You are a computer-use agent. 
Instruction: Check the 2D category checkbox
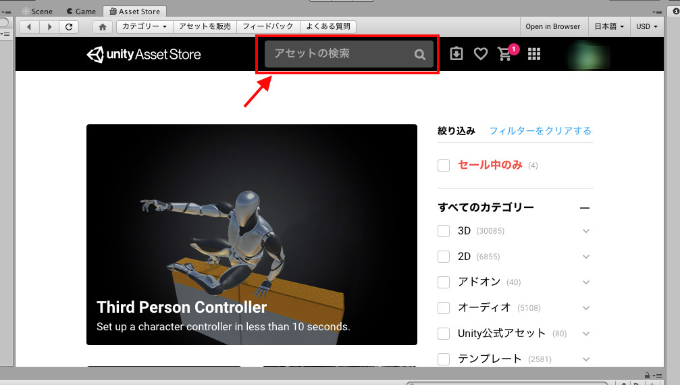[x=444, y=256]
